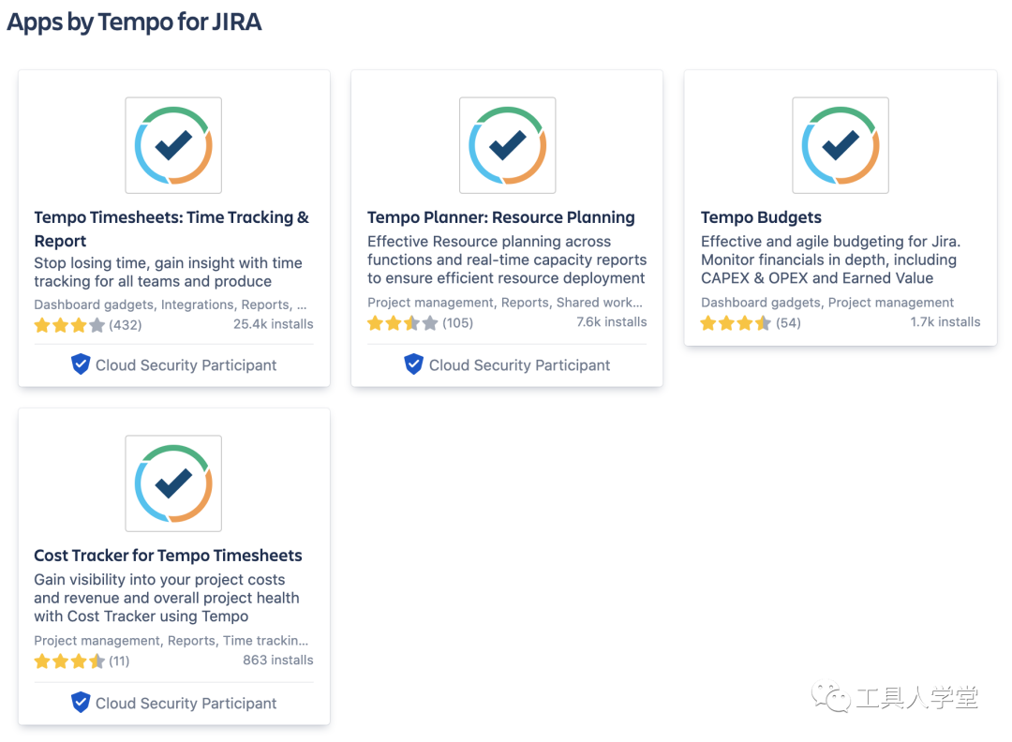Viewport: 1012px width, 742px height.
Task: Click the WeChat logo in watermark
Action: [x=831, y=697]
